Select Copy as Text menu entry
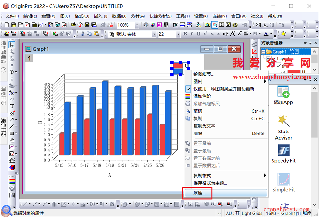Viewport: 319px width, 217px height. pyautogui.click(x=226, y=126)
